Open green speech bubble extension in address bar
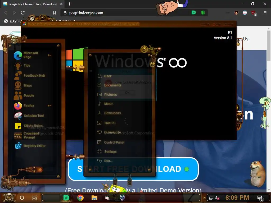The height and width of the screenshot is (203, 271). (194, 13)
